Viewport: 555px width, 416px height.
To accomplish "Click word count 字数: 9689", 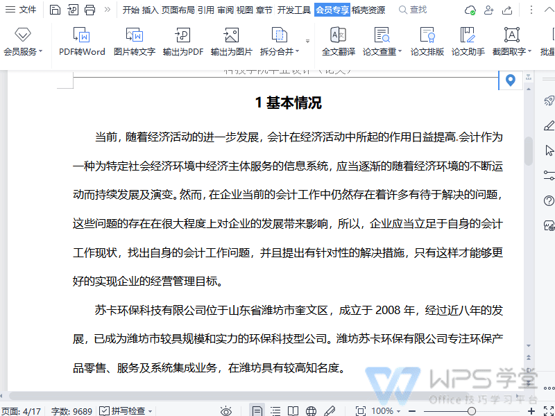I will 71,411.
